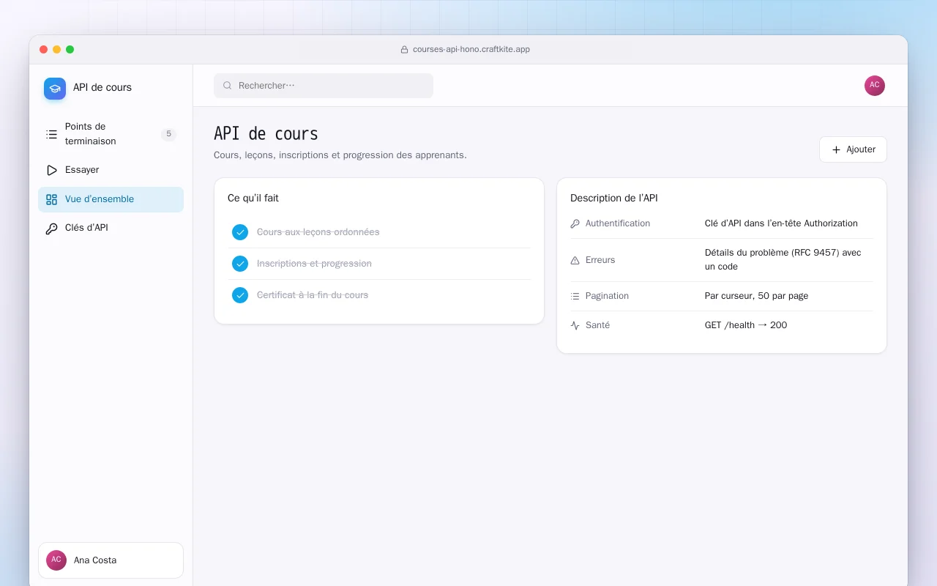Click the "Ana Costa" name in the sidebar

point(95,560)
